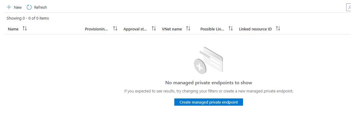
Task: Click the empty-state card illustration
Action: [208, 61]
